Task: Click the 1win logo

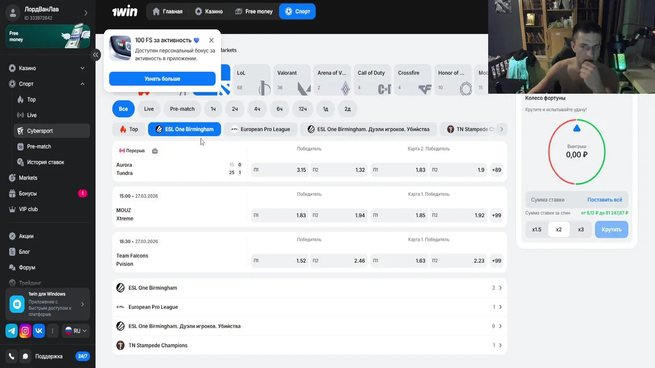Action: tap(124, 11)
